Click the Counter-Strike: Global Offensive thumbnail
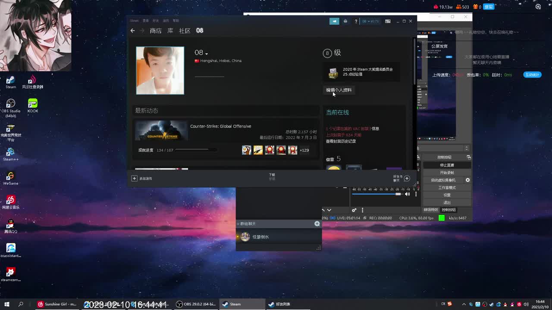Viewport: 552px width, 310px height. [x=161, y=130]
